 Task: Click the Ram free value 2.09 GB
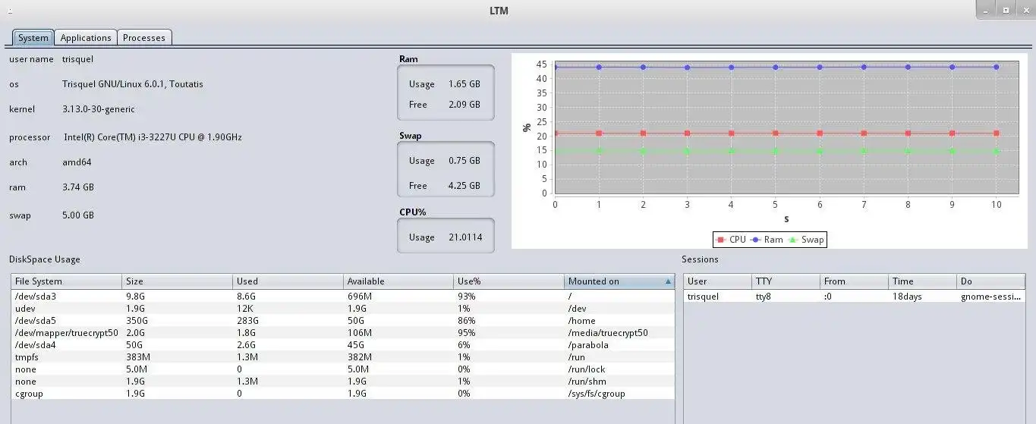click(464, 105)
